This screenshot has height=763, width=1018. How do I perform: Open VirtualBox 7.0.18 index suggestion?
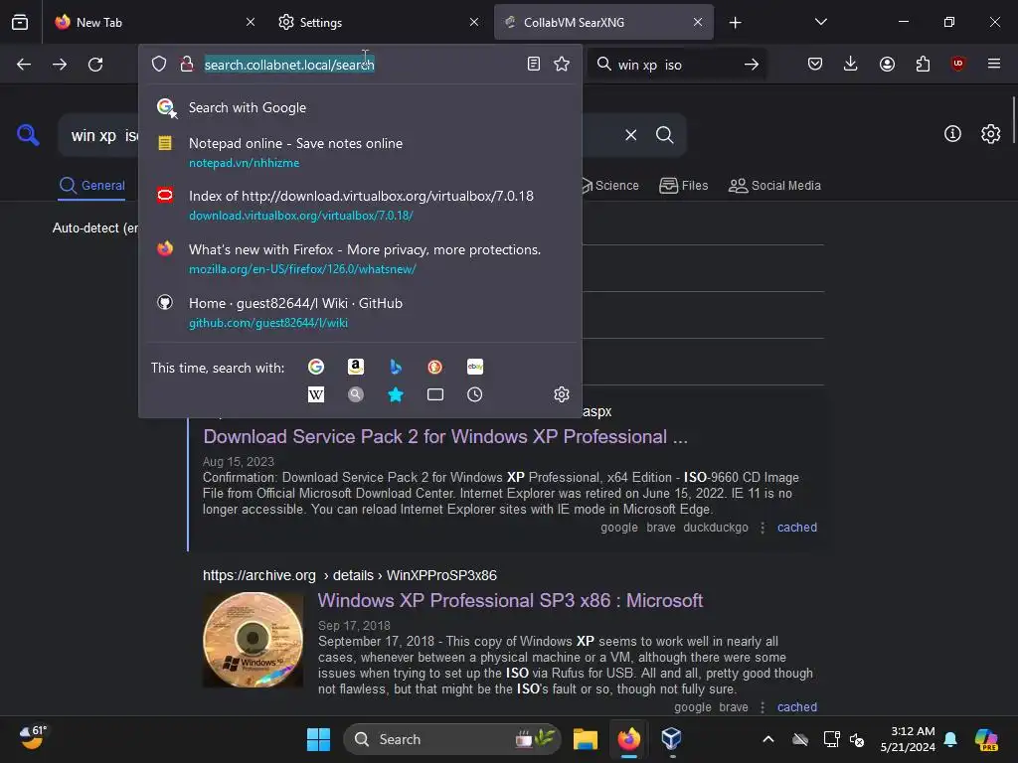[x=360, y=205]
